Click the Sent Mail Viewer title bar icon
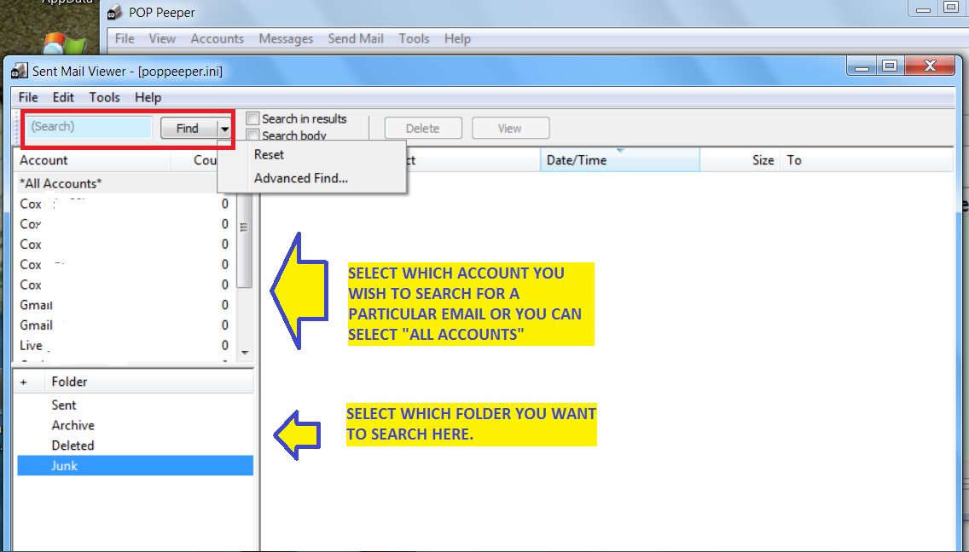The image size is (969, 552). click(x=19, y=71)
